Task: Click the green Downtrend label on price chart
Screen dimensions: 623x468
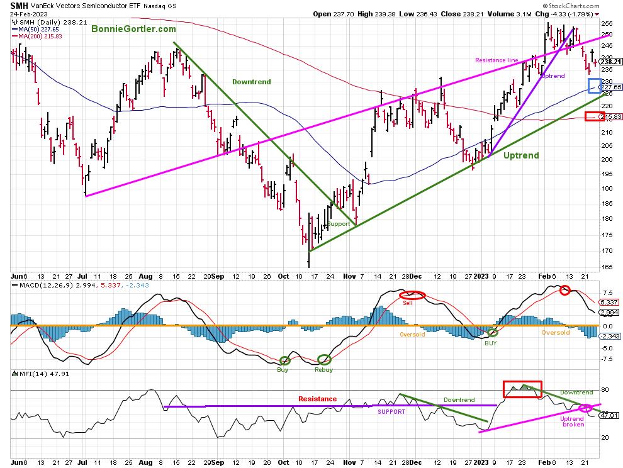Action: [252, 82]
